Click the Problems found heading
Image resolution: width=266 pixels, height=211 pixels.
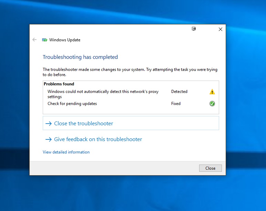click(59, 84)
